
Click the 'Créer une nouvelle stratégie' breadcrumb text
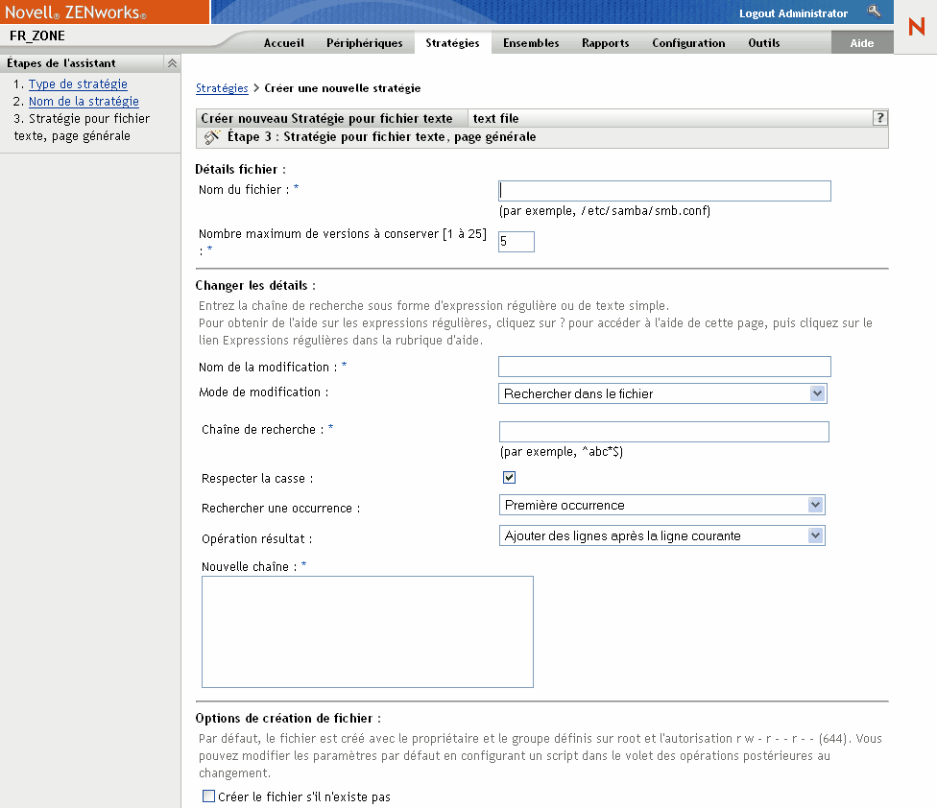pos(343,87)
